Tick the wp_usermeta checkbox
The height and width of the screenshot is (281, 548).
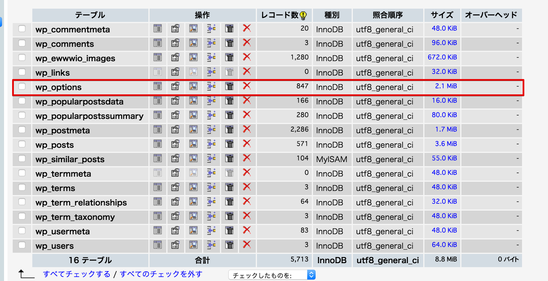coord(22,231)
